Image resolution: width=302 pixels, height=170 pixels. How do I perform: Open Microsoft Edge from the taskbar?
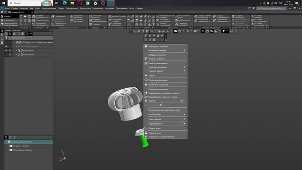pyautogui.click(x=65, y=3)
